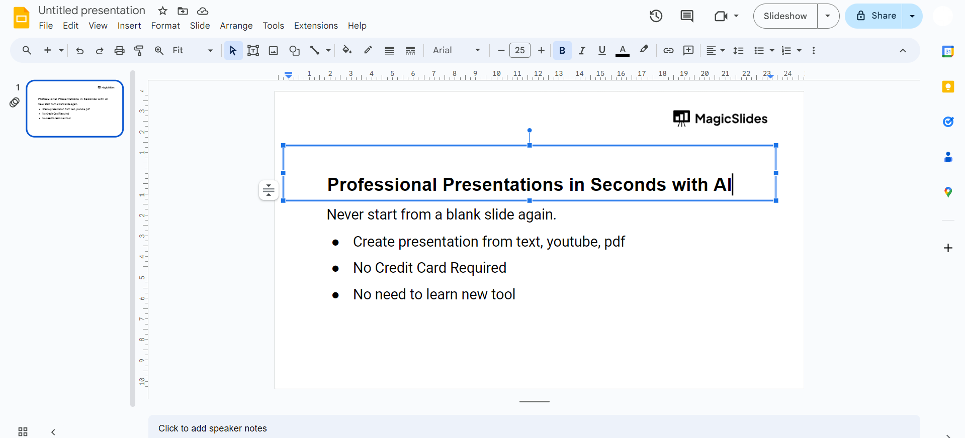The image size is (965, 438).
Task: Toggle italic formatting
Action: [x=582, y=50]
